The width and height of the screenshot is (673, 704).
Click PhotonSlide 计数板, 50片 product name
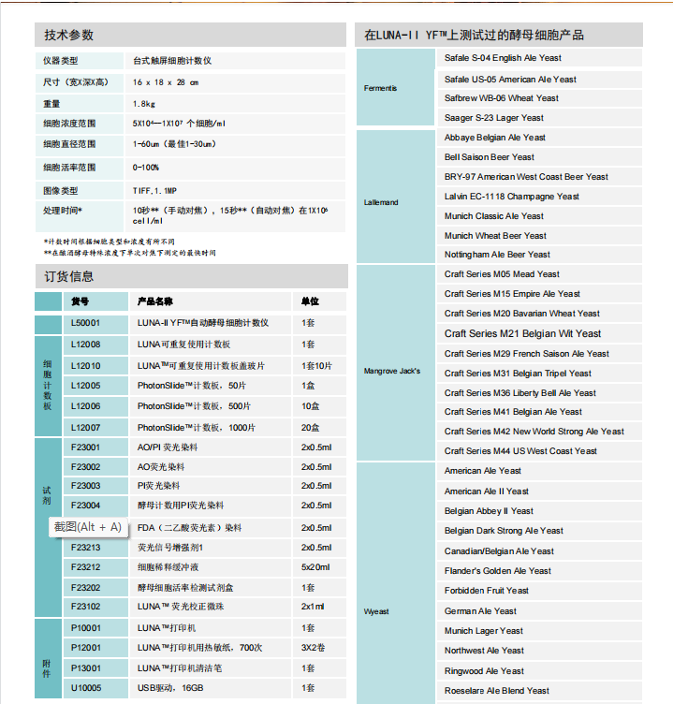coord(192,386)
